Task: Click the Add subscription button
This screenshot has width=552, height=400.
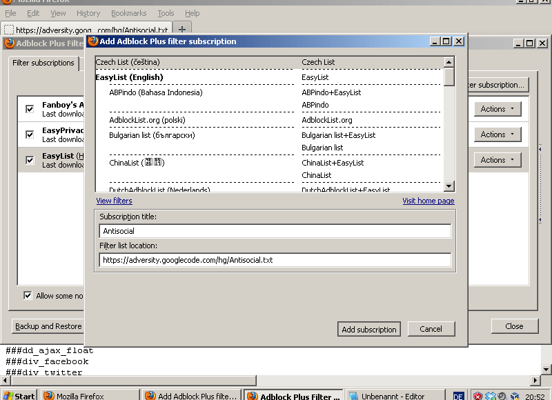Action: [369, 329]
